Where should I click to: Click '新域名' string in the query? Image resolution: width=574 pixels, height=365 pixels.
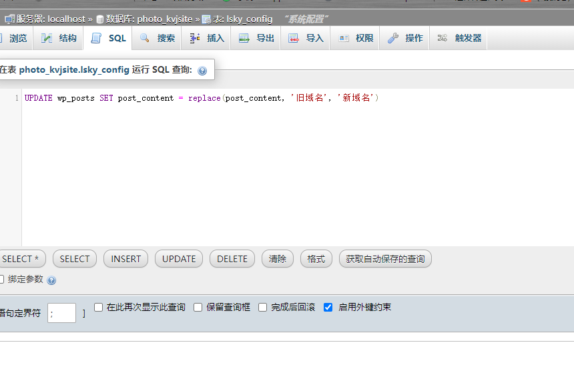click(x=356, y=97)
